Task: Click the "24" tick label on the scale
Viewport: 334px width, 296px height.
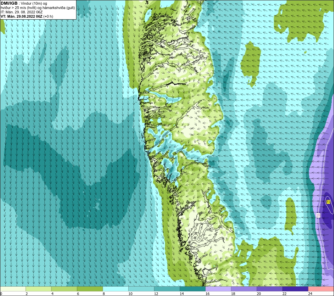Action: tap(310, 294)
